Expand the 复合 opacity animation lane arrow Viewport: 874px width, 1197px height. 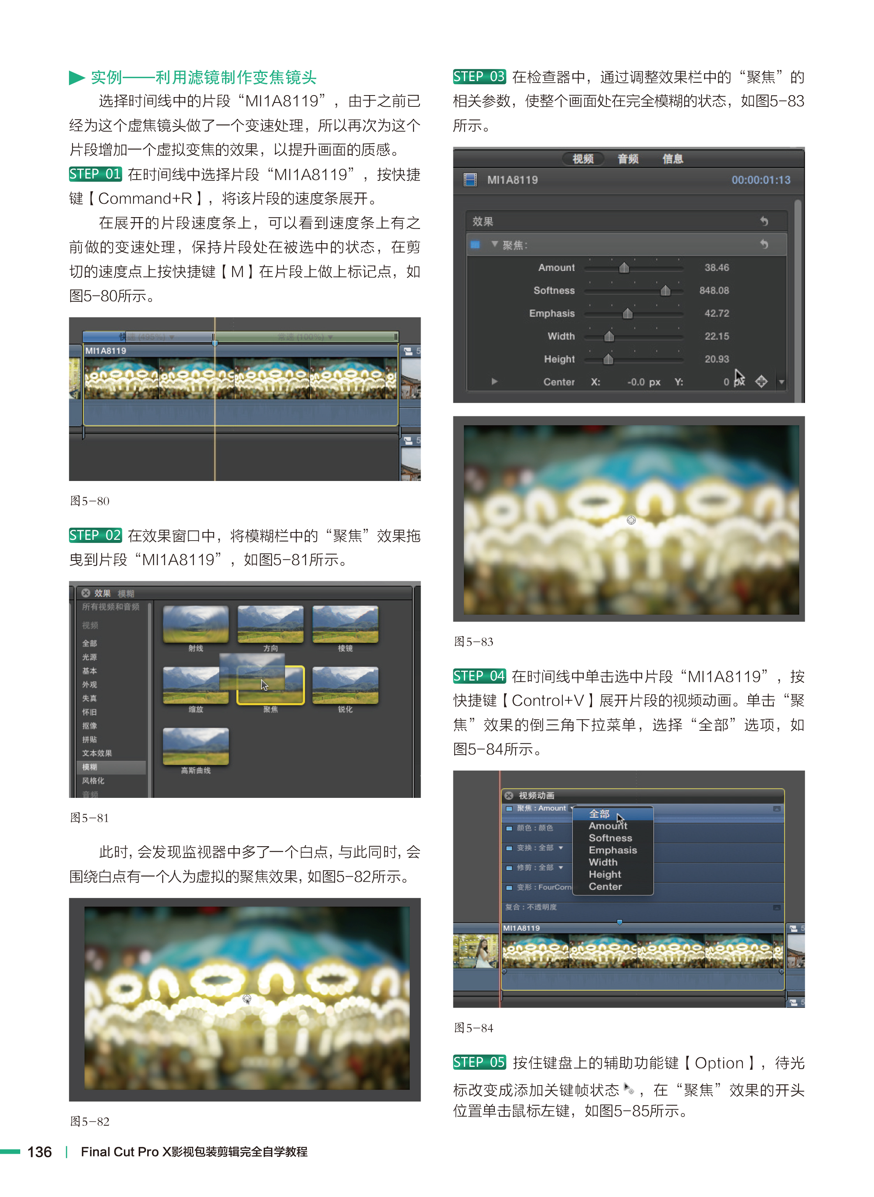[x=777, y=907]
